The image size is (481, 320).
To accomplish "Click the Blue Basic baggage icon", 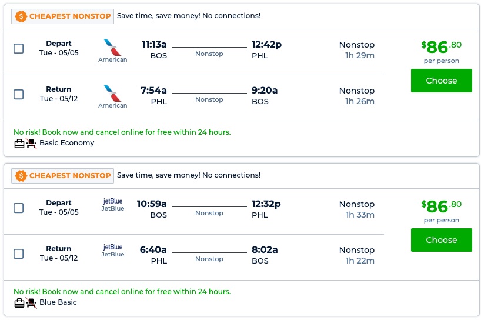I will tap(19, 302).
